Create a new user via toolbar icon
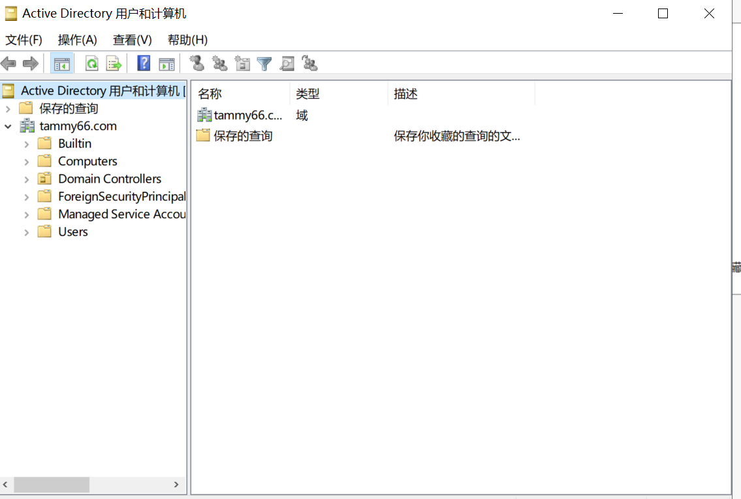 (197, 63)
